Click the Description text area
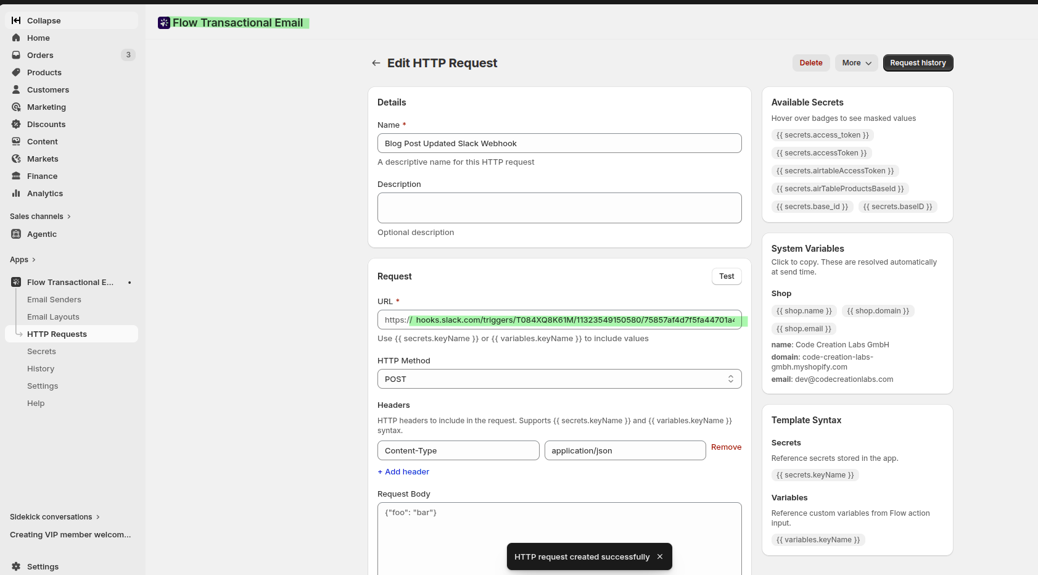Image resolution: width=1038 pixels, height=575 pixels. tap(559, 208)
